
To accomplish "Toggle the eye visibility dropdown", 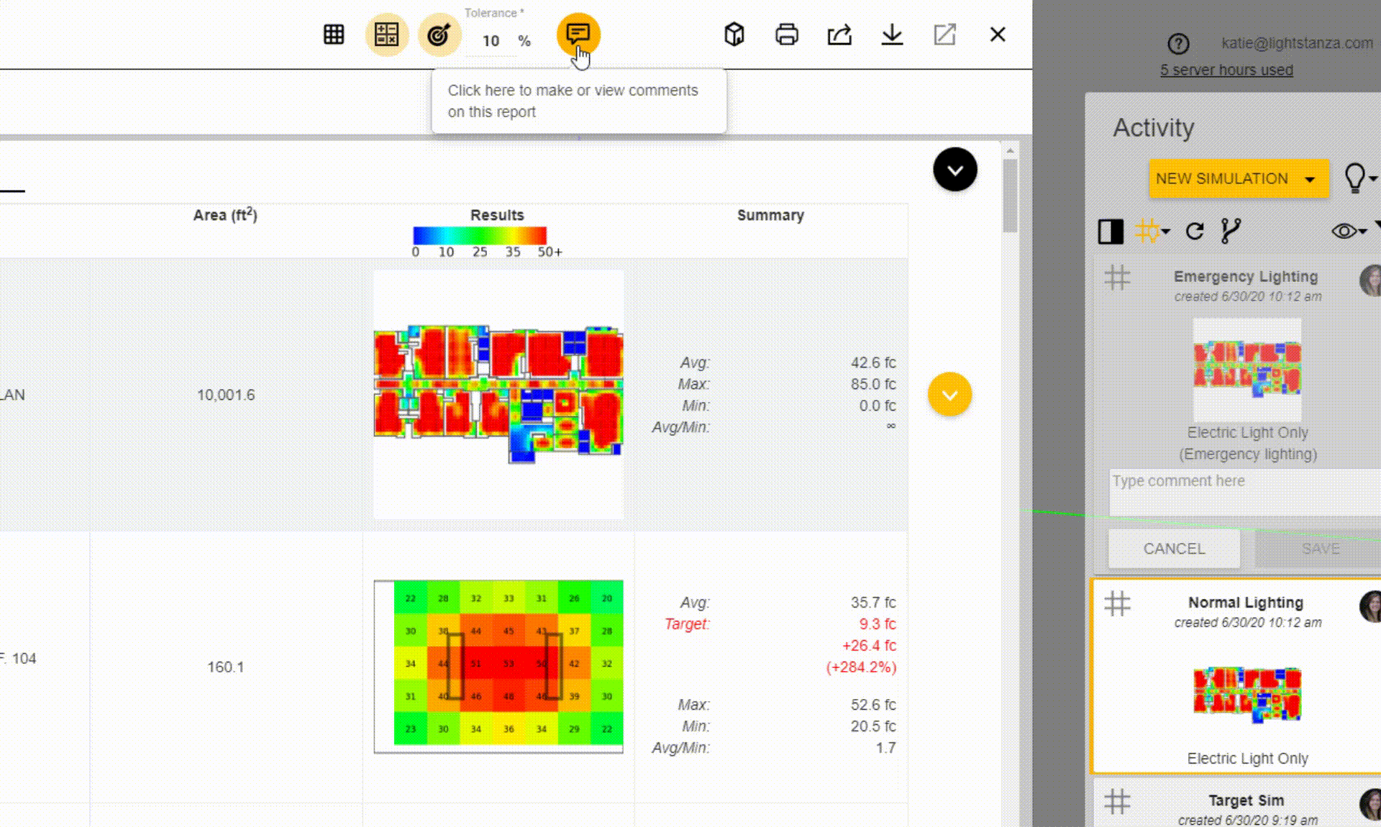I will [1349, 231].
